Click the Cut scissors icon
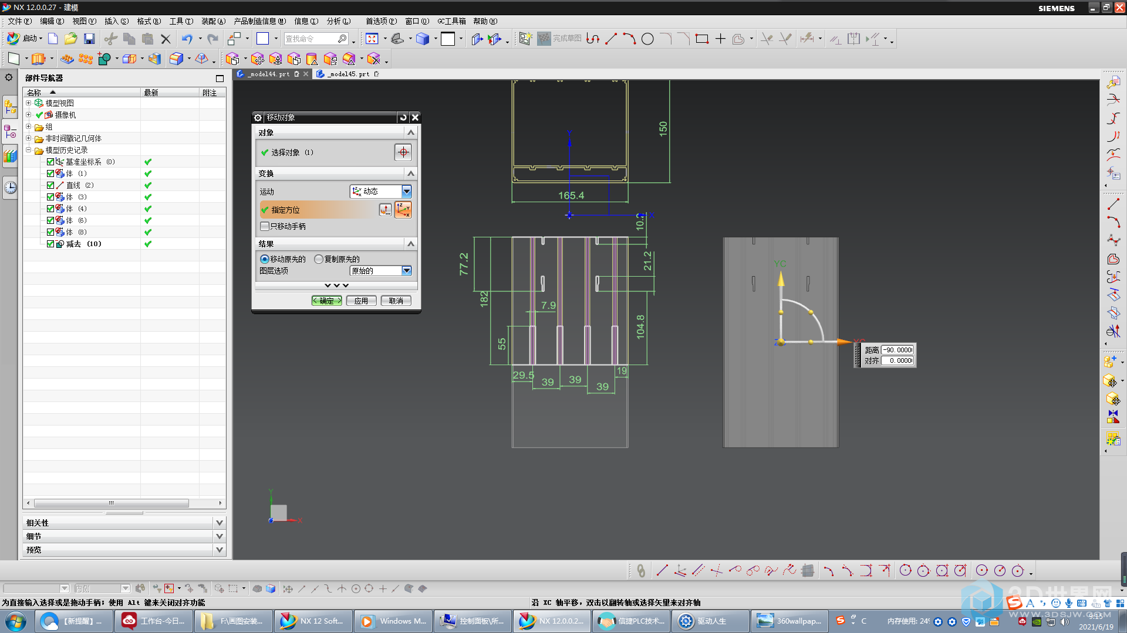 coord(110,39)
